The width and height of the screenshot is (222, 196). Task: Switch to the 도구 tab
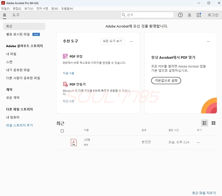tap(16, 15)
